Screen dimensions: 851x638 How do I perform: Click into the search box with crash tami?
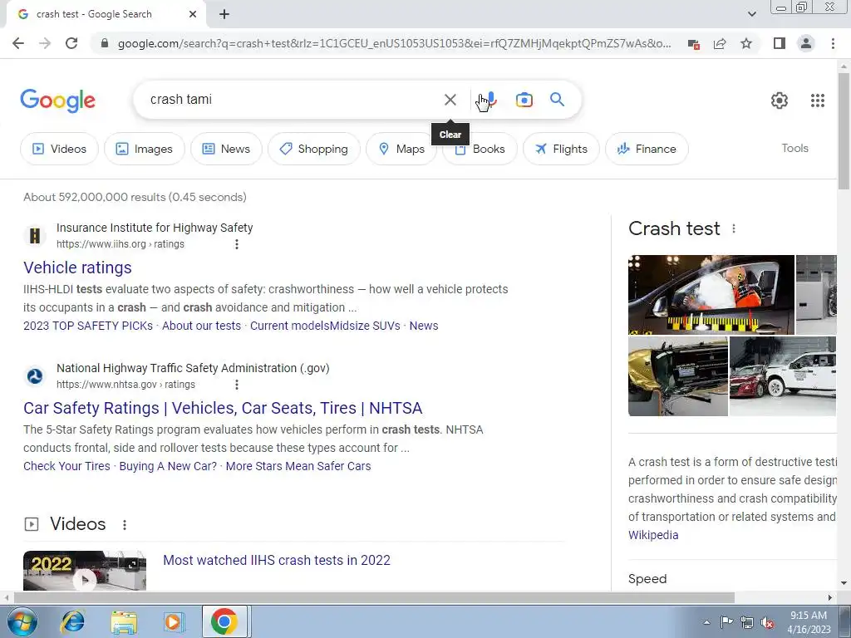pos(293,100)
